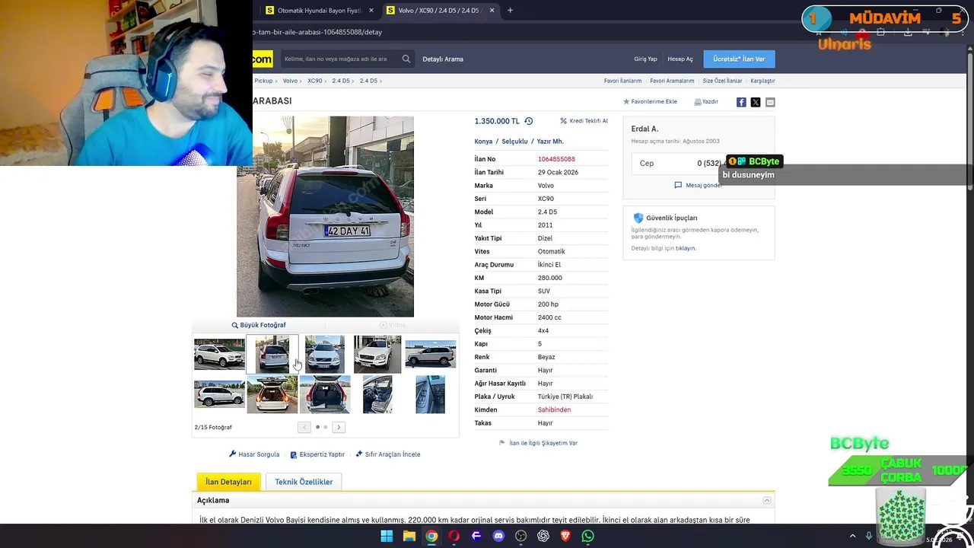The image size is (974, 548).
Task: Click Hasar Sorgula damage query
Action: (254, 454)
